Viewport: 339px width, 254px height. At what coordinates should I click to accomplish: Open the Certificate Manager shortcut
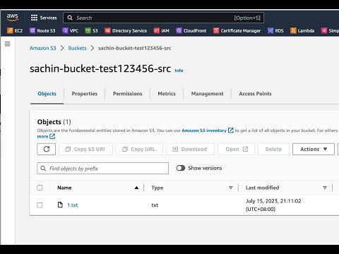[237, 30]
